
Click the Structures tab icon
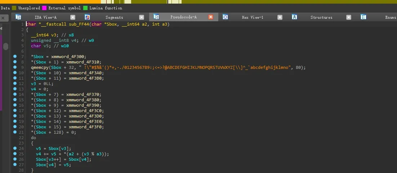[x=294, y=17]
